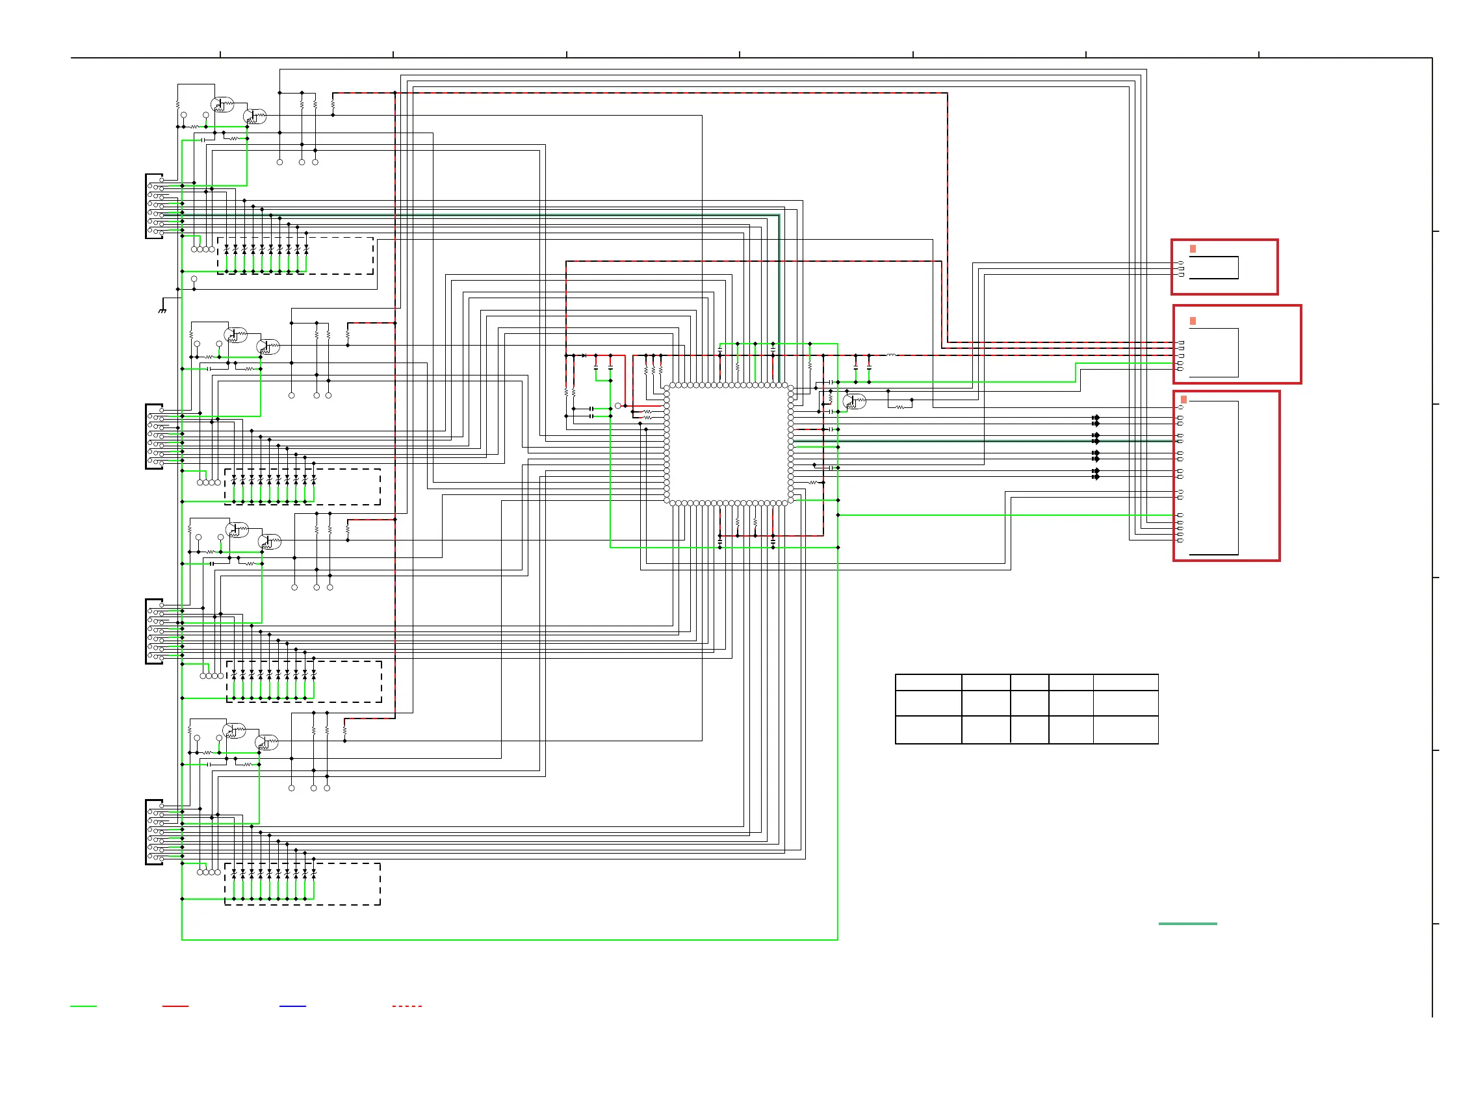Screen dimensions: 1474x1094
Task: Click the ground symbol at the schematic's left
Action: [x=162, y=309]
